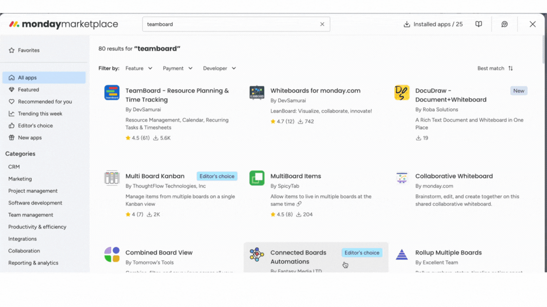Select the CRM category

point(14,167)
